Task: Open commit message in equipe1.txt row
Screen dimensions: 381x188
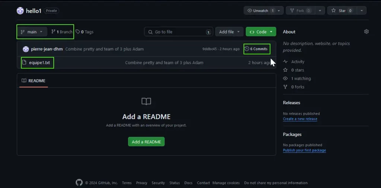Action: 164,63
